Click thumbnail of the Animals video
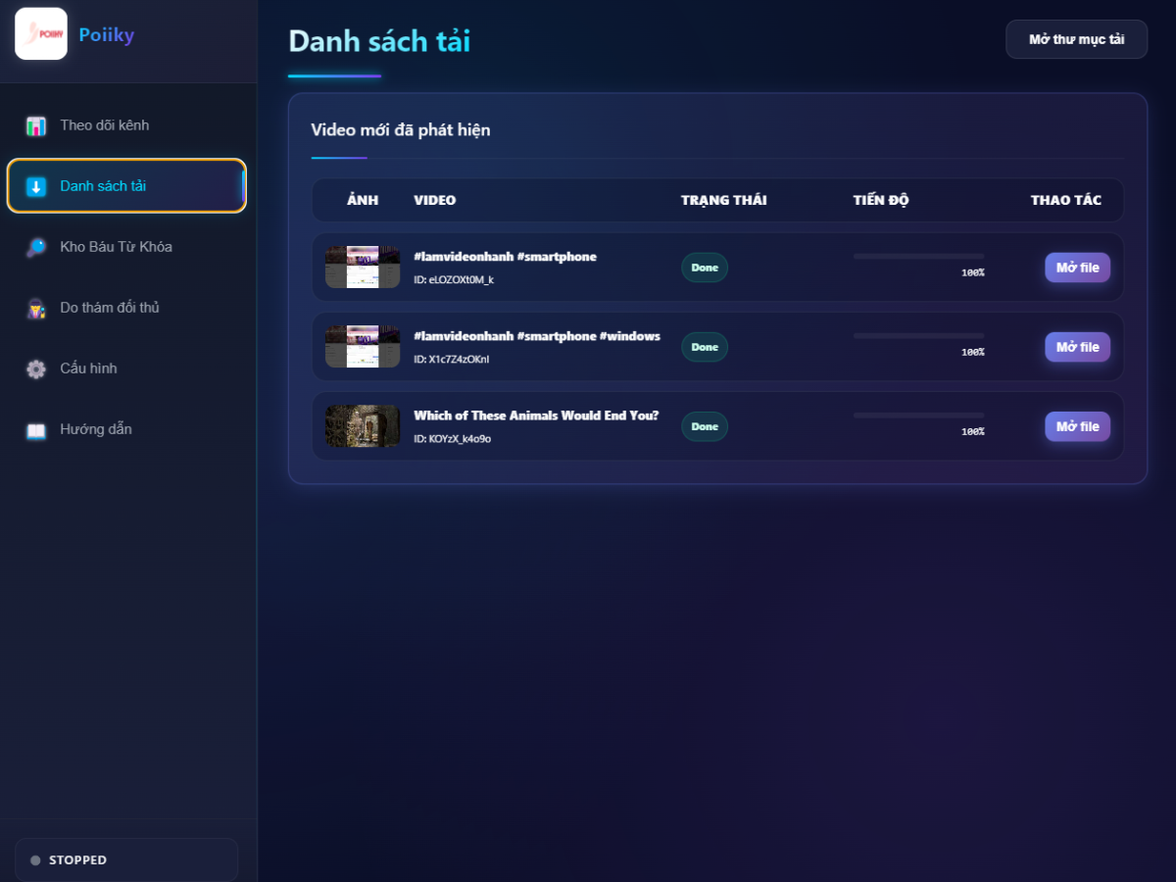The width and height of the screenshot is (1176, 882). click(363, 426)
